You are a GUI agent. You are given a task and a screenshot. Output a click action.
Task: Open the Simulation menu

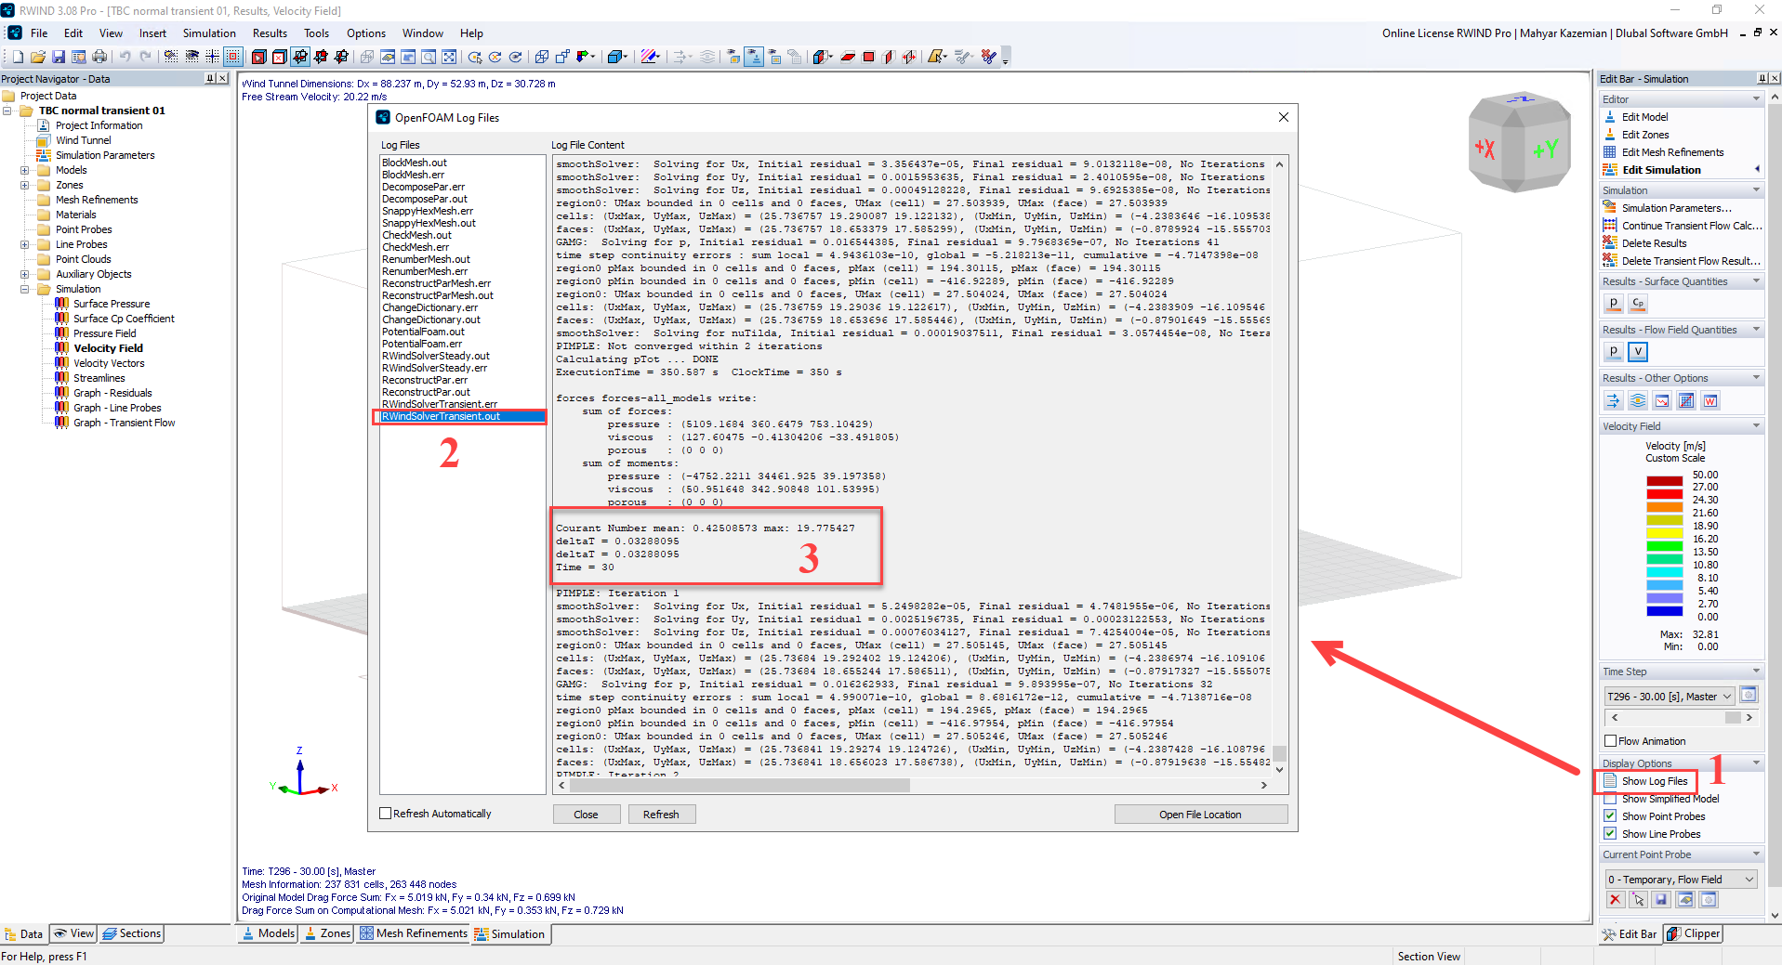[x=209, y=33]
